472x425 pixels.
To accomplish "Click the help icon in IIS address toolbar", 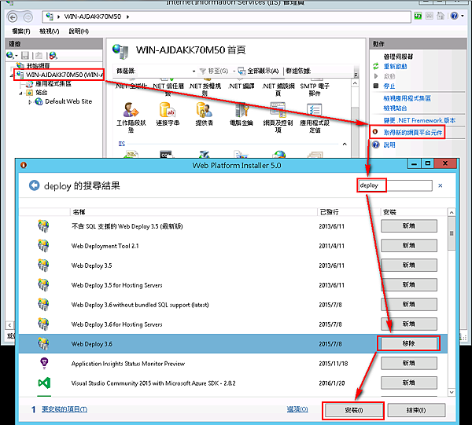I will (x=454, y=16).
